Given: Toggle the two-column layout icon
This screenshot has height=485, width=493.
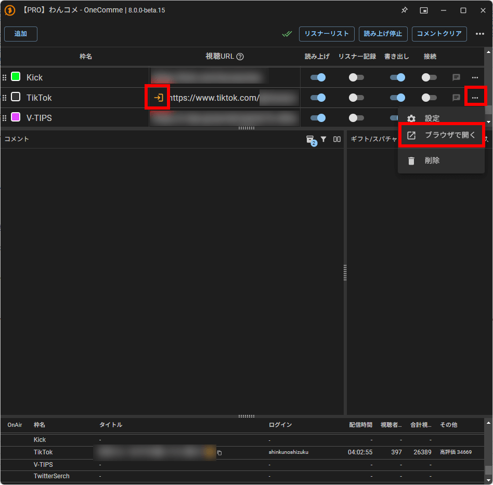Looking at the screenshot, I should click(x=337, y=139).
